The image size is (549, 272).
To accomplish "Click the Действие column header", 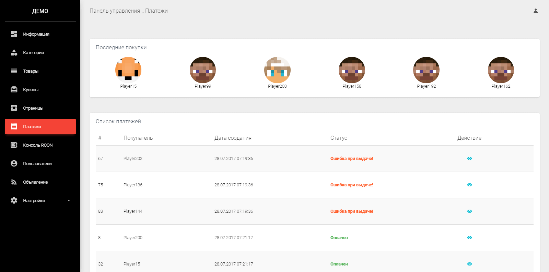I will pos(469,138).
